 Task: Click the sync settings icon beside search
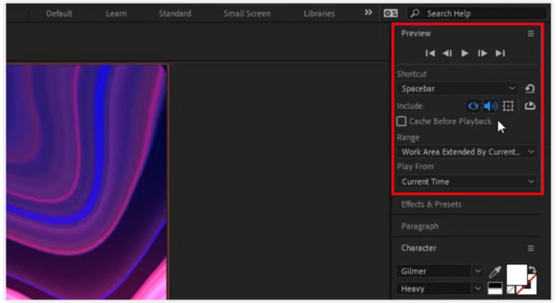pyautogui.click(x=391, y=13)
